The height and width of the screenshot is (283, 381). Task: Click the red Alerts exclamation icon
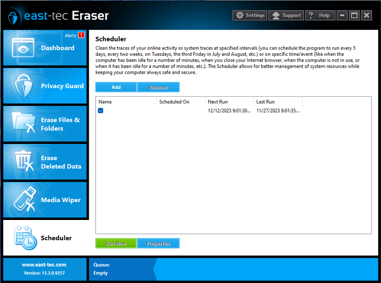coord(81,35)
